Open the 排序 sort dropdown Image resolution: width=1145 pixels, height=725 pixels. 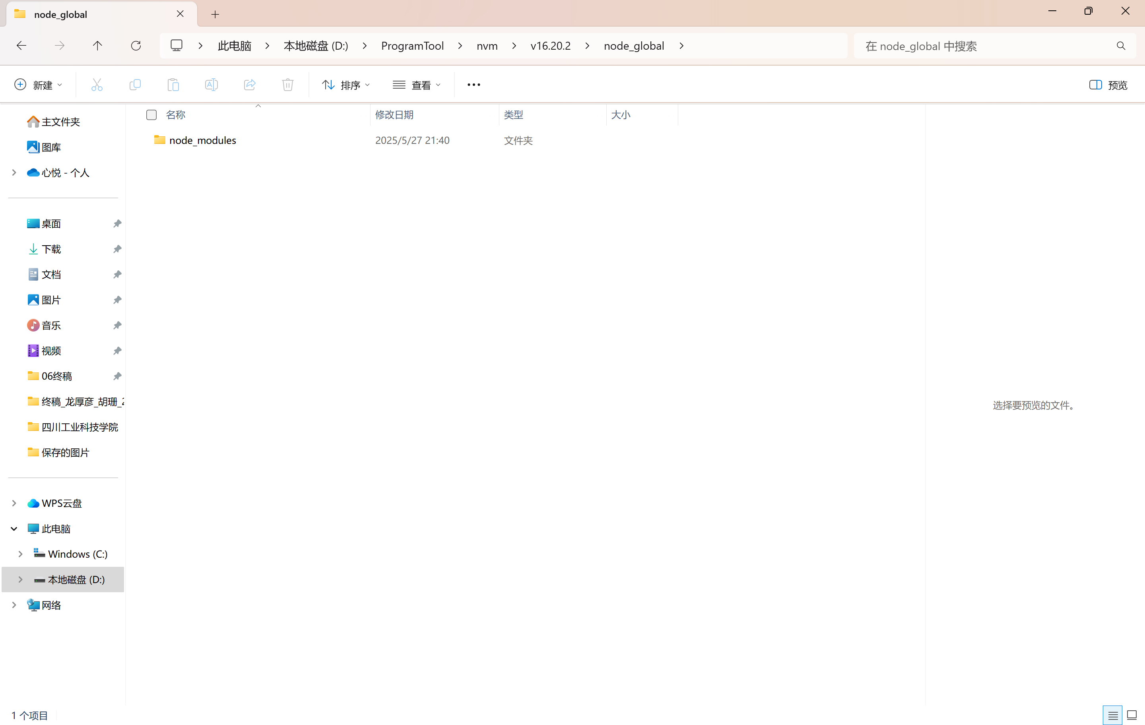pyautogui.click(x=346, y=85)
